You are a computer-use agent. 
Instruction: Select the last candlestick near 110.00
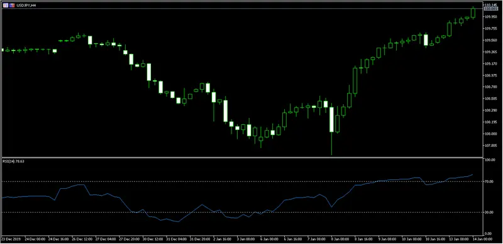tap(473, 13)
